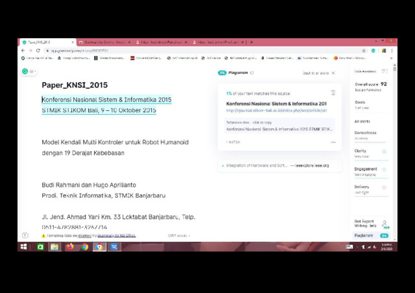Close plagiarism alerts with the X icon
415x293 pixels.
(x=333, y=73)
